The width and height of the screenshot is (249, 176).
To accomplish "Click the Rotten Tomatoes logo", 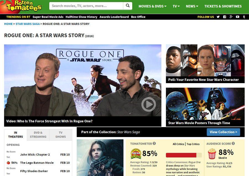I will 21,6.
